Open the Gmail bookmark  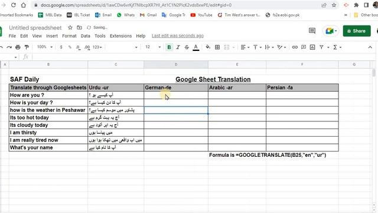click(148, 15)
